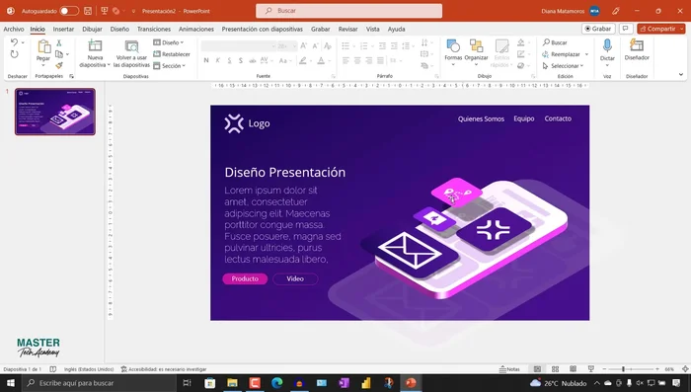The image size is (691, 392).
Task: Open the Sección dropdown
Action: [170, 66]
